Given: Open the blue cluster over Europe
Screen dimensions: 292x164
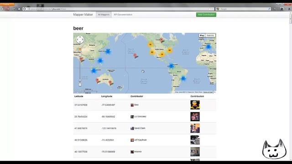Looking at the screenshot, I should pos(209,46).
